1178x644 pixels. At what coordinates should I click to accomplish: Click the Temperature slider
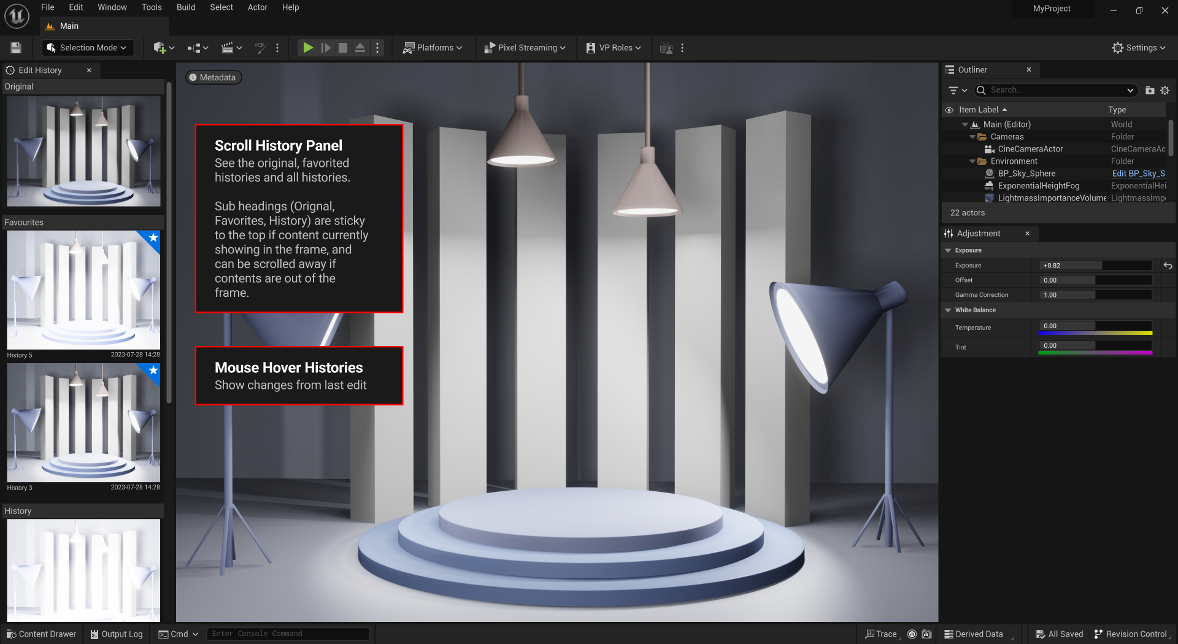coord(1096,328)
